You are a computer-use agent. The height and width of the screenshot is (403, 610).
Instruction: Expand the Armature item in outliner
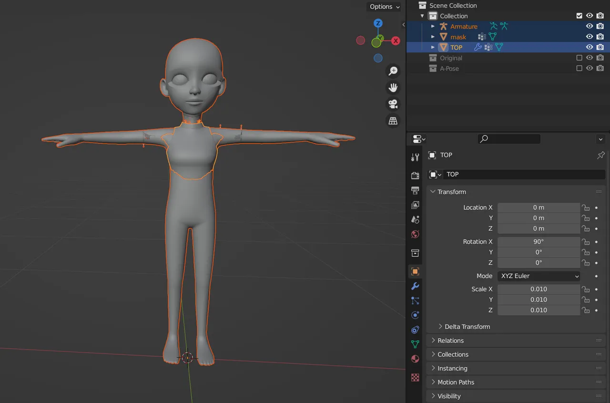click(x=433, y=26)
